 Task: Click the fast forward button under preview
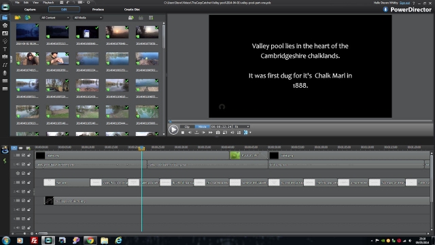point(211,133)
